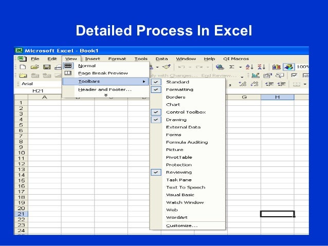This screenshot has width=328, height=246.
Task: Click the View Code magnifier icon
Action: (x=280, y=75)
